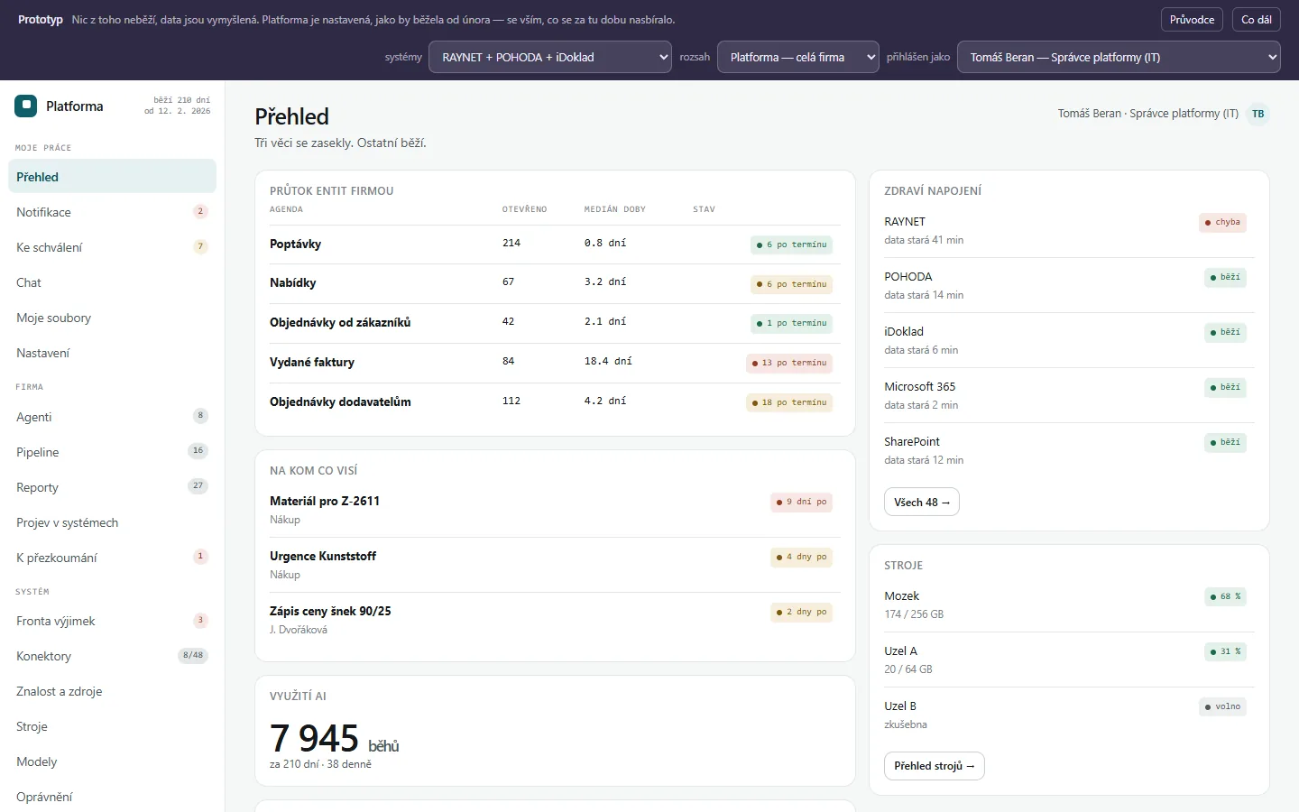This screenshot has height=812, width=1299.
Task: Expand the rozsah dropdown Platforma — celá firma
Action: [798, 57]
